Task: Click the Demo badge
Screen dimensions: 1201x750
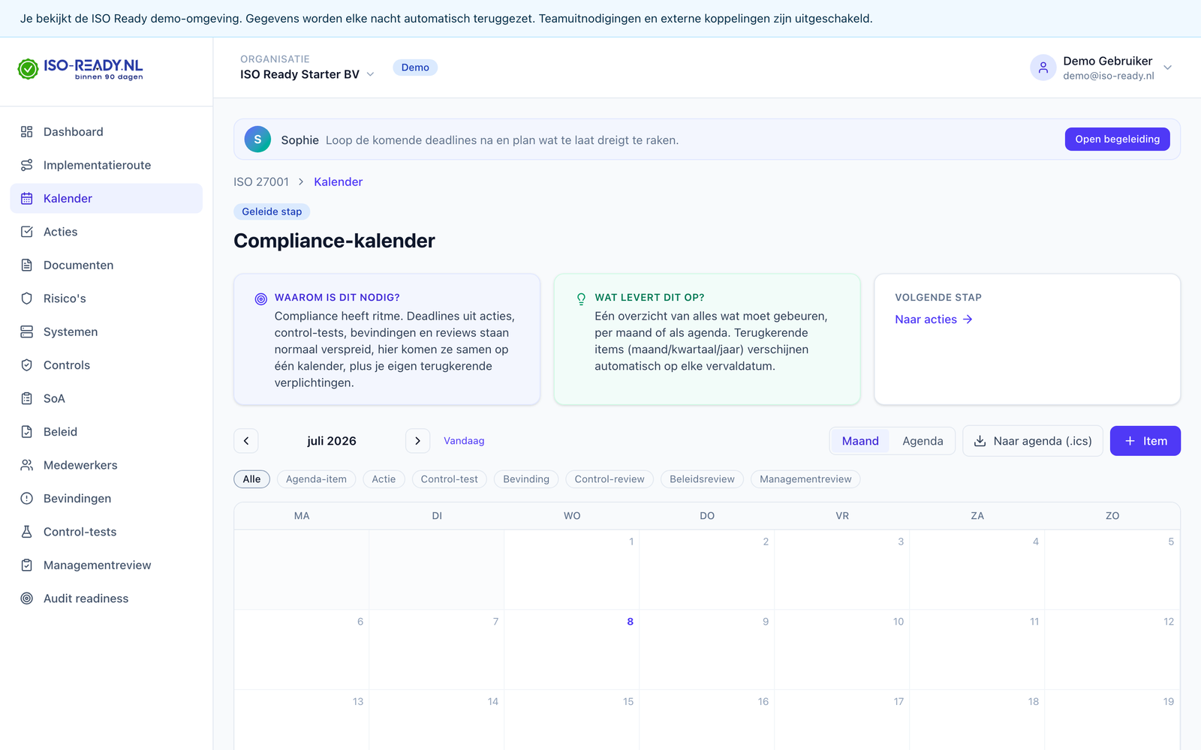Action: tap(415, 67)
